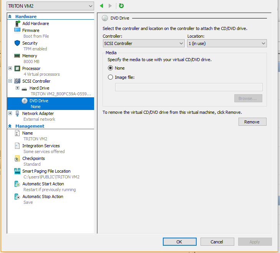The height and width of the screenshot is (253, 280).
Task: Select Firmware in the hardware list
Action: click(31, 30)
